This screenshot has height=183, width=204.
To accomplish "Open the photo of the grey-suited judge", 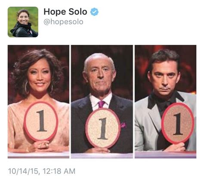I will coord(165,102).
